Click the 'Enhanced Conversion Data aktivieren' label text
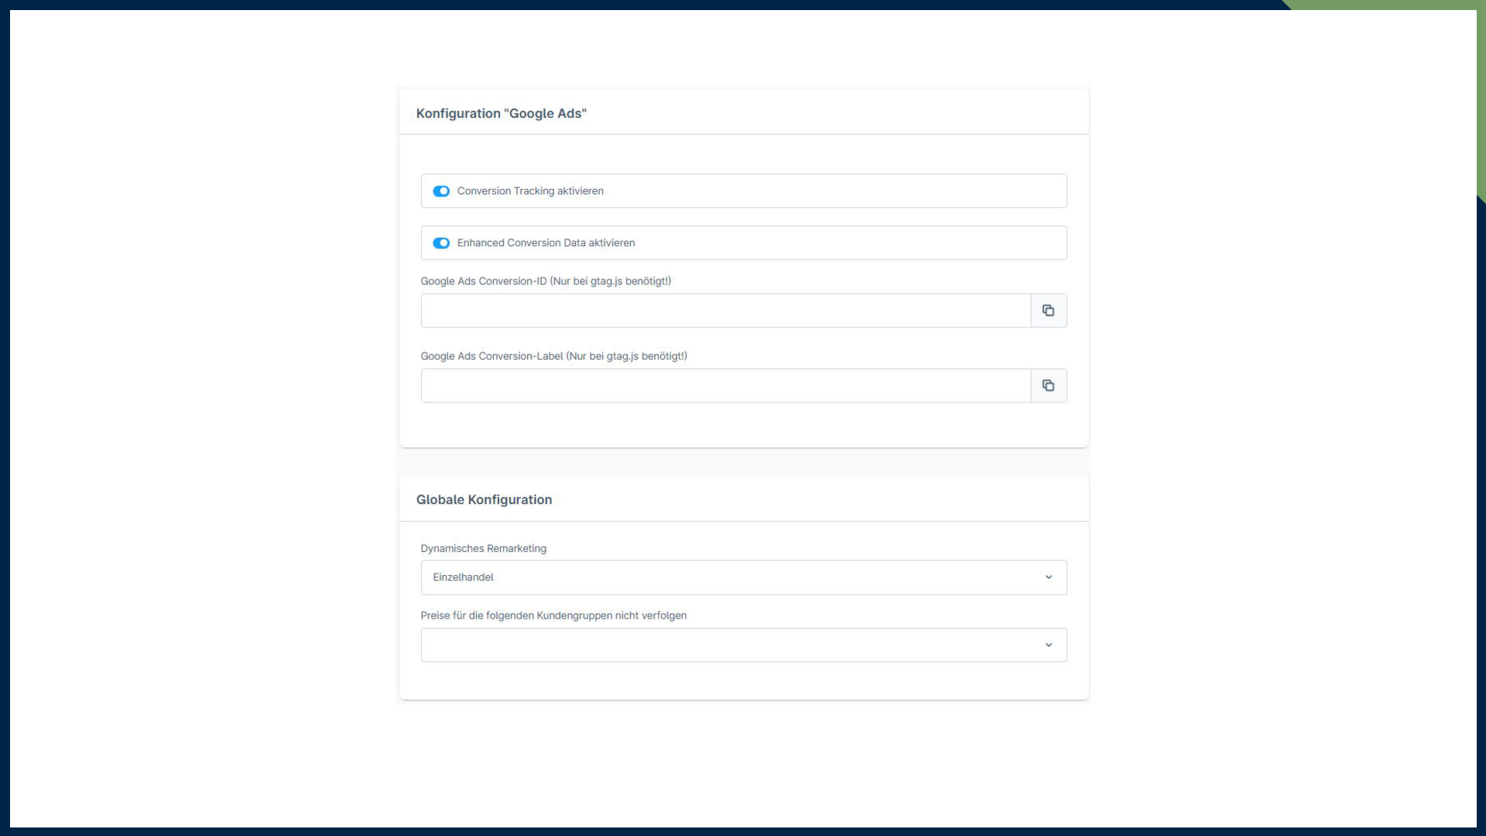The height and width of the screenshot is (836, 1486). pos(546,243)
